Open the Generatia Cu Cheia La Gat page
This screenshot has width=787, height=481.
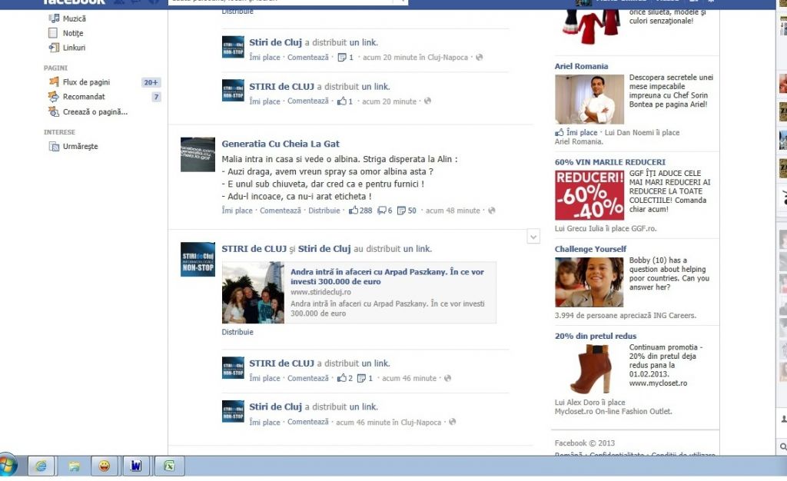[281, 144]
